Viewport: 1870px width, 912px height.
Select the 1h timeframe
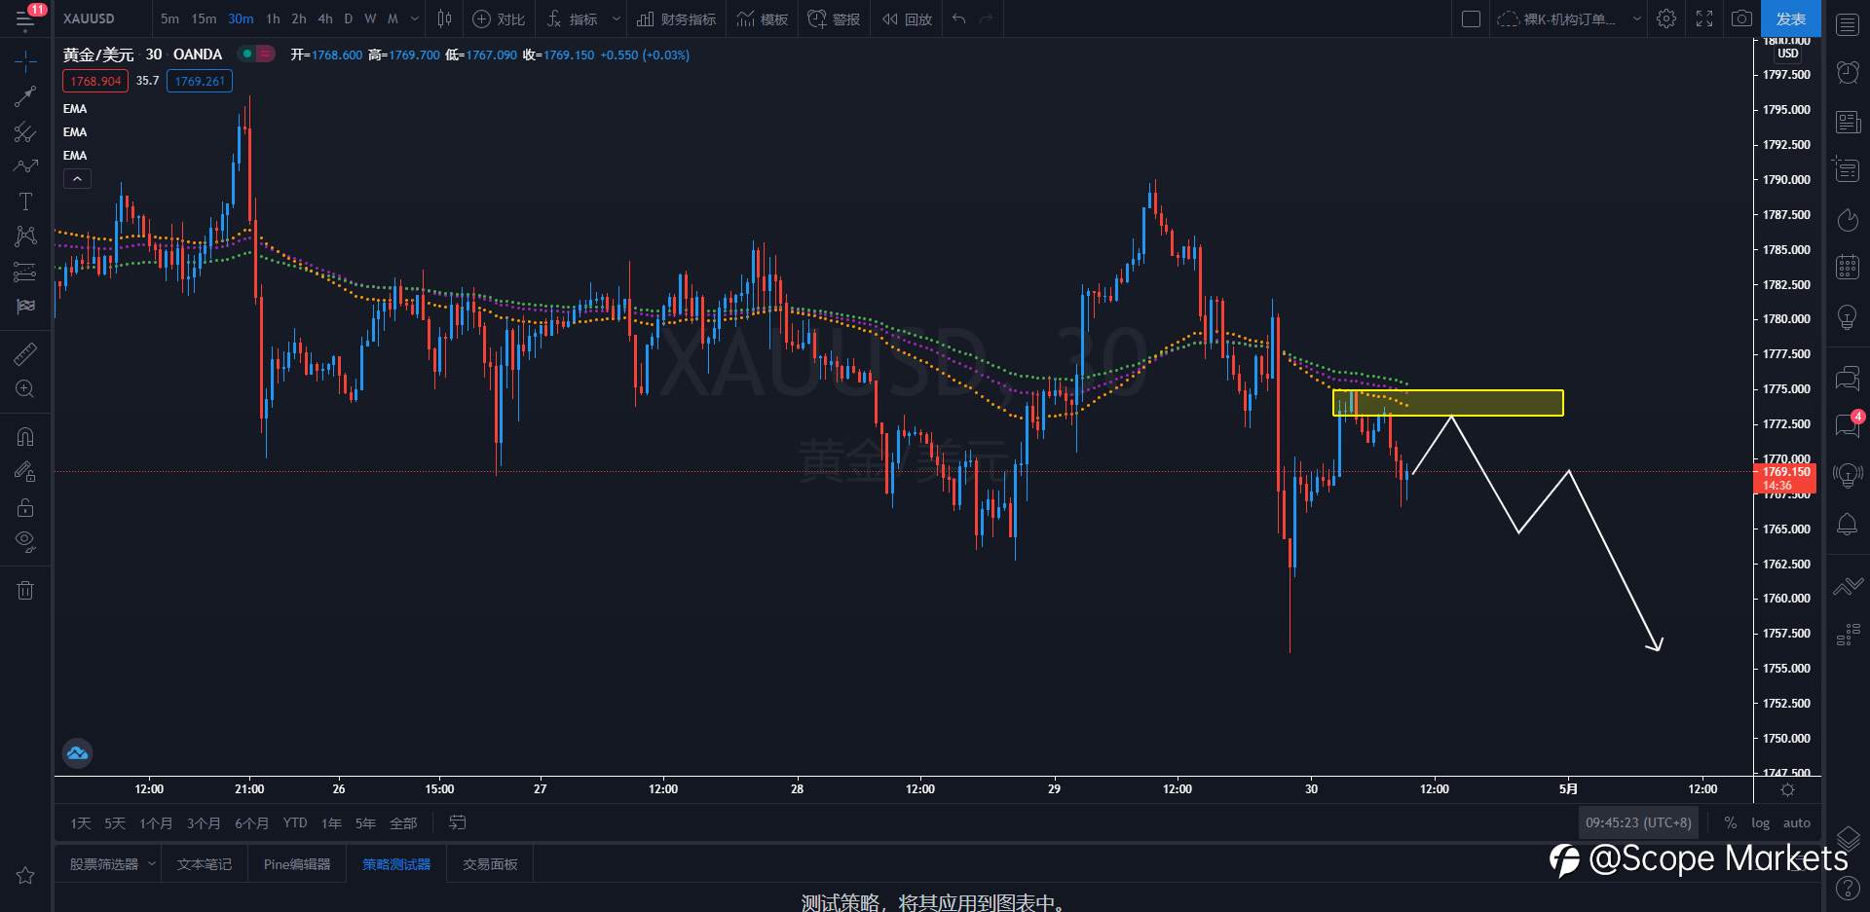pos(273,18)
